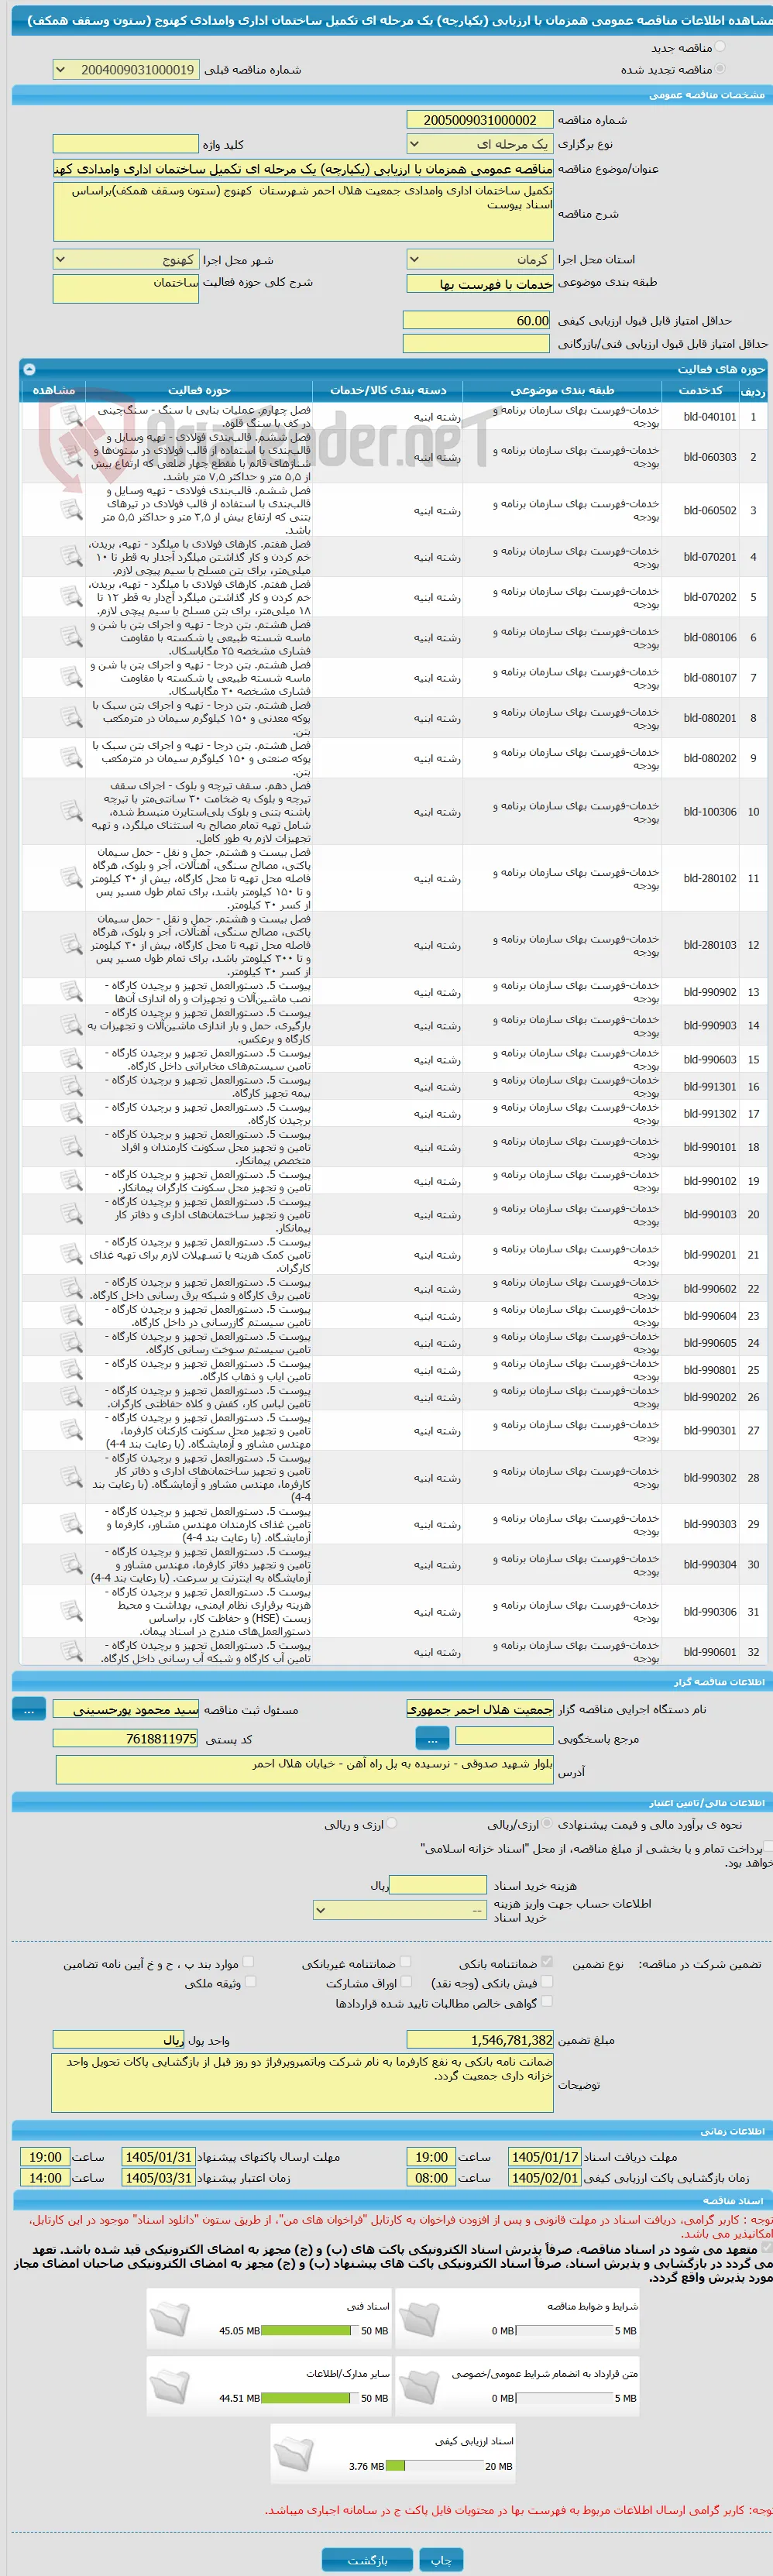Open the view icon for row bld-990301
This screenshot has height=2576, width=773.
click(71, 1430)
